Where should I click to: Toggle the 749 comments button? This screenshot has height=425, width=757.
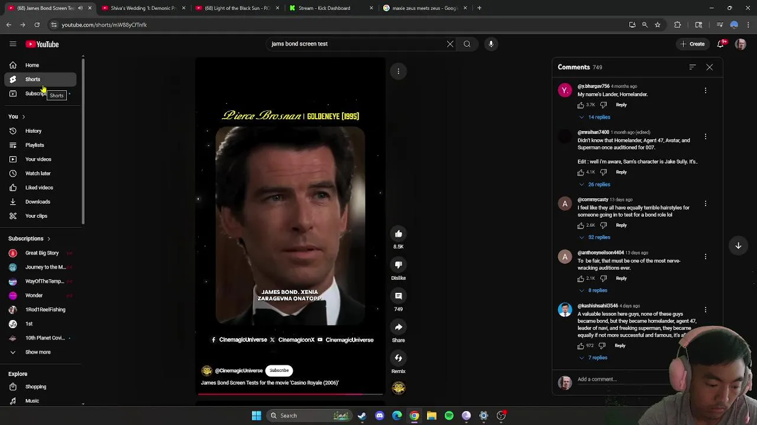coord(399,296)
